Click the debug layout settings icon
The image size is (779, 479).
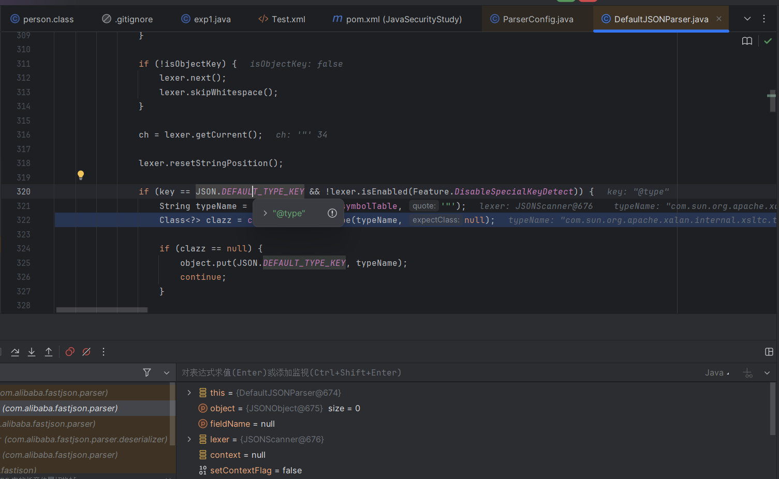pyautogui.click(x=769, y=352)
